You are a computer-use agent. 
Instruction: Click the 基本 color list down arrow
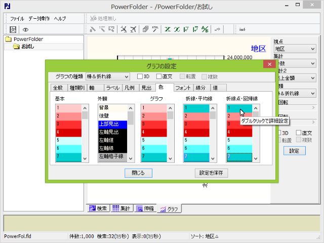point(85,158)
